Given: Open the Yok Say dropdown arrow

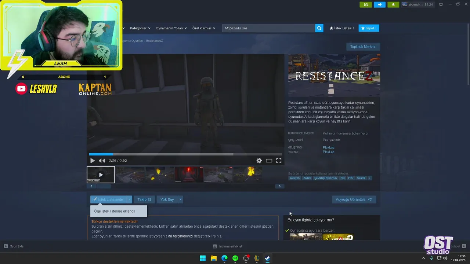Looking at the screenshot, I should [180, 199].
